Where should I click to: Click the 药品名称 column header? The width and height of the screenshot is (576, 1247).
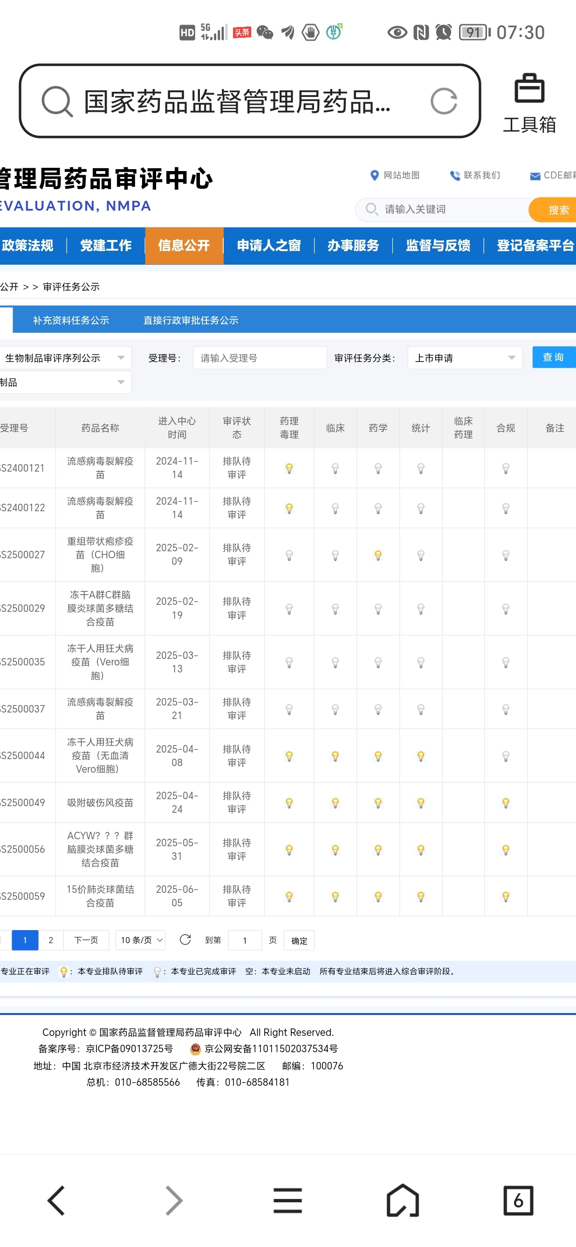(100, 428)
